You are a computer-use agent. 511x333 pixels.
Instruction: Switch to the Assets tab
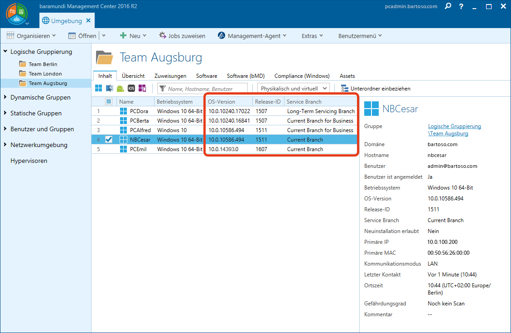[347, 76]
